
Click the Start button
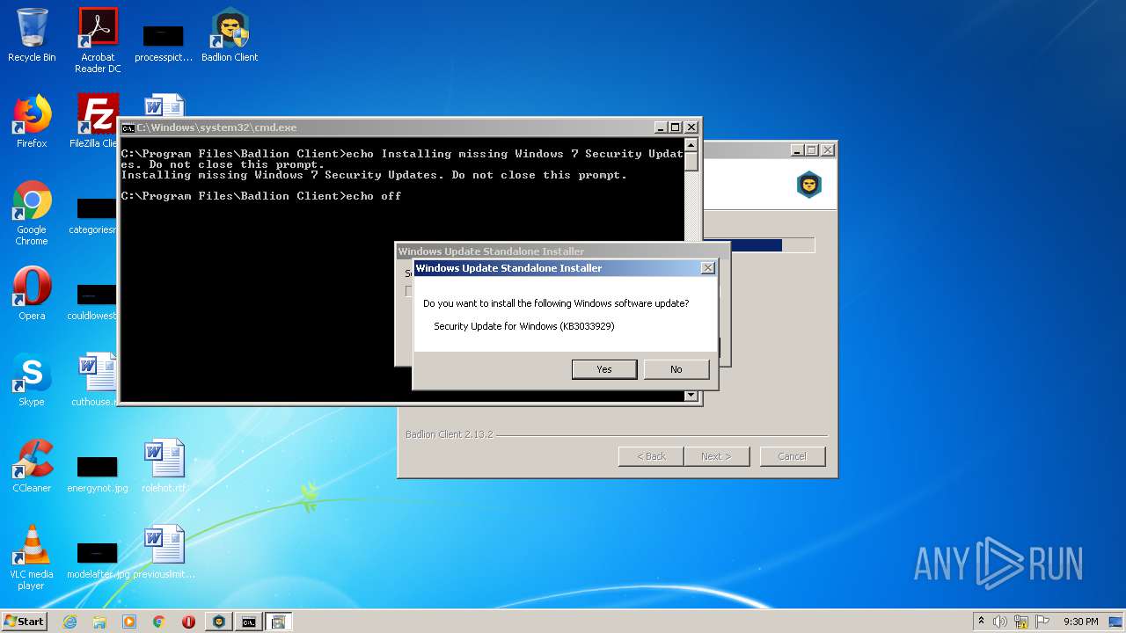click(x=24, y=622)
